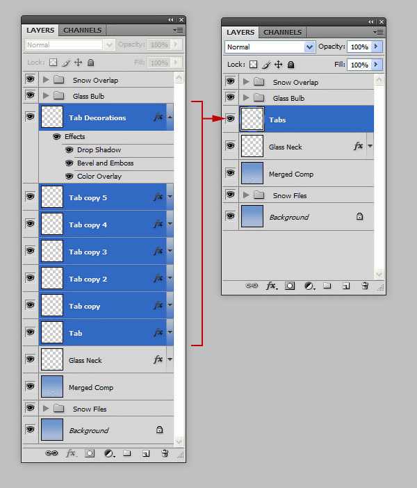Click Merged Comp thumbnail in left panel

(52, 387)
